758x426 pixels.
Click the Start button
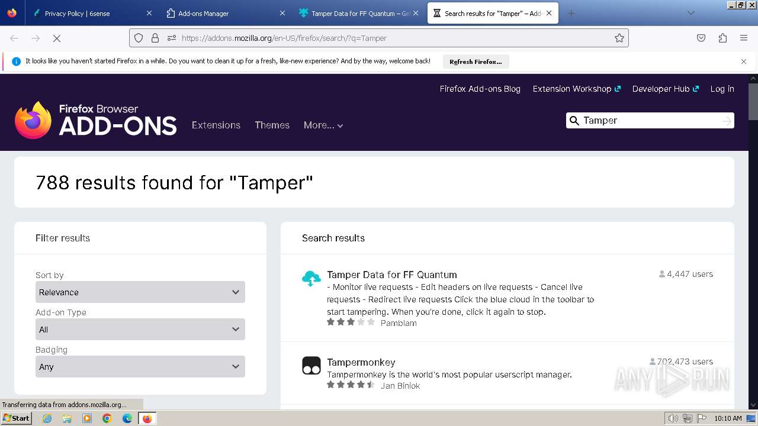pos(16,418)
